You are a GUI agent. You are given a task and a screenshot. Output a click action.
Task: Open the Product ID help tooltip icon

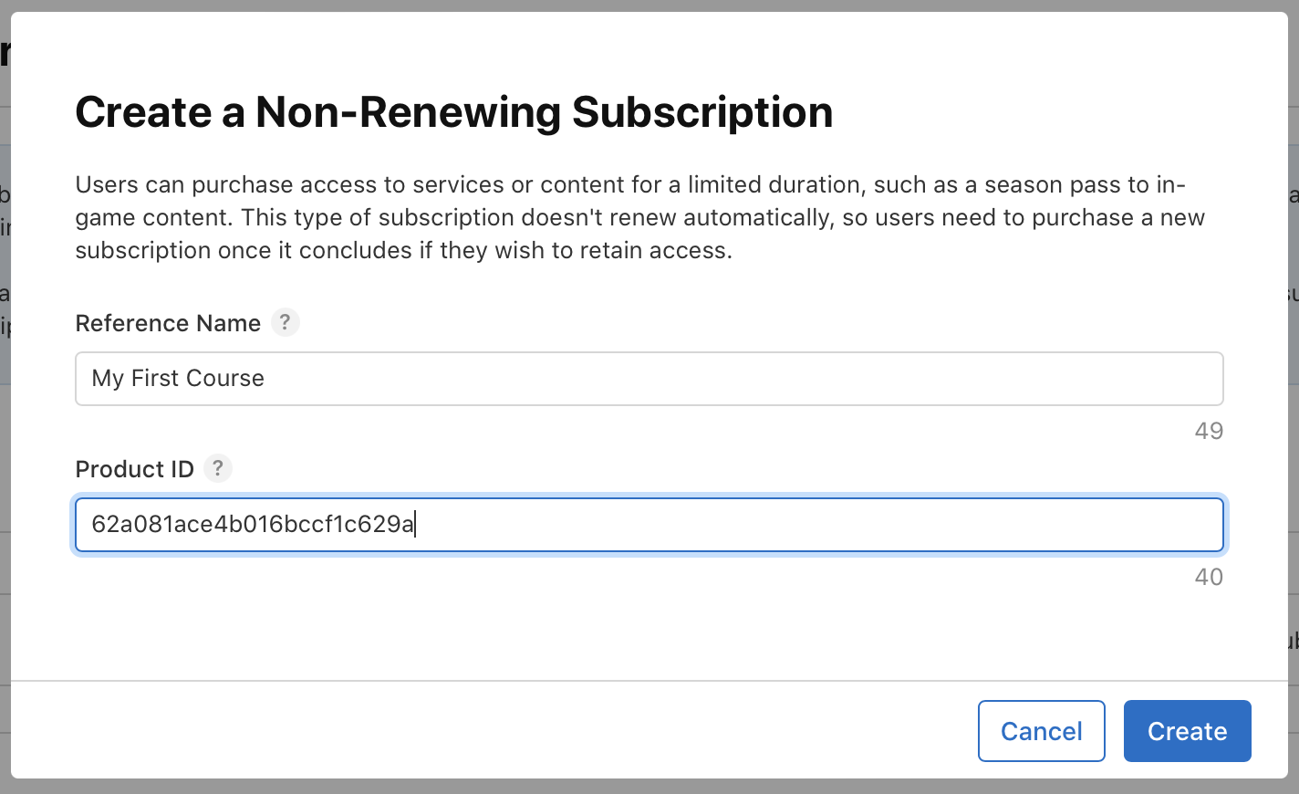click(217, 468)
